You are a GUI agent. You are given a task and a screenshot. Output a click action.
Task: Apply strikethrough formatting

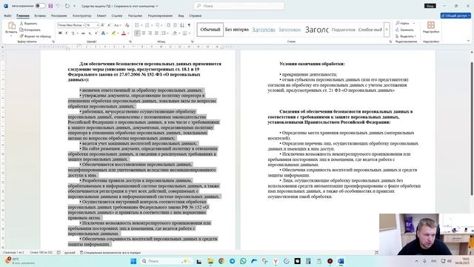(x=83, y=33)
